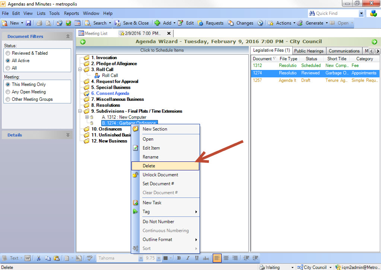Open the font color swatch
381x270 pixels.
tap(165, 258)
